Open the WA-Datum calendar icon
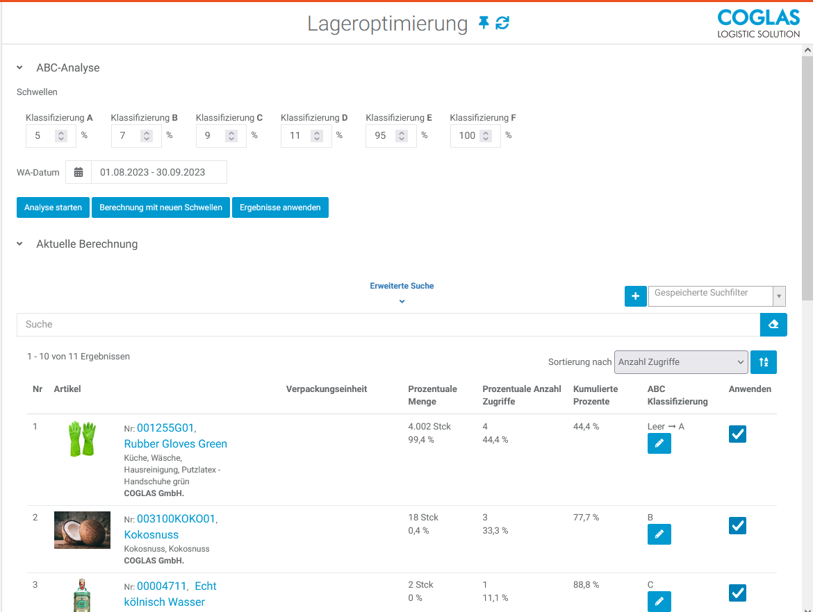 click(79, 172)
